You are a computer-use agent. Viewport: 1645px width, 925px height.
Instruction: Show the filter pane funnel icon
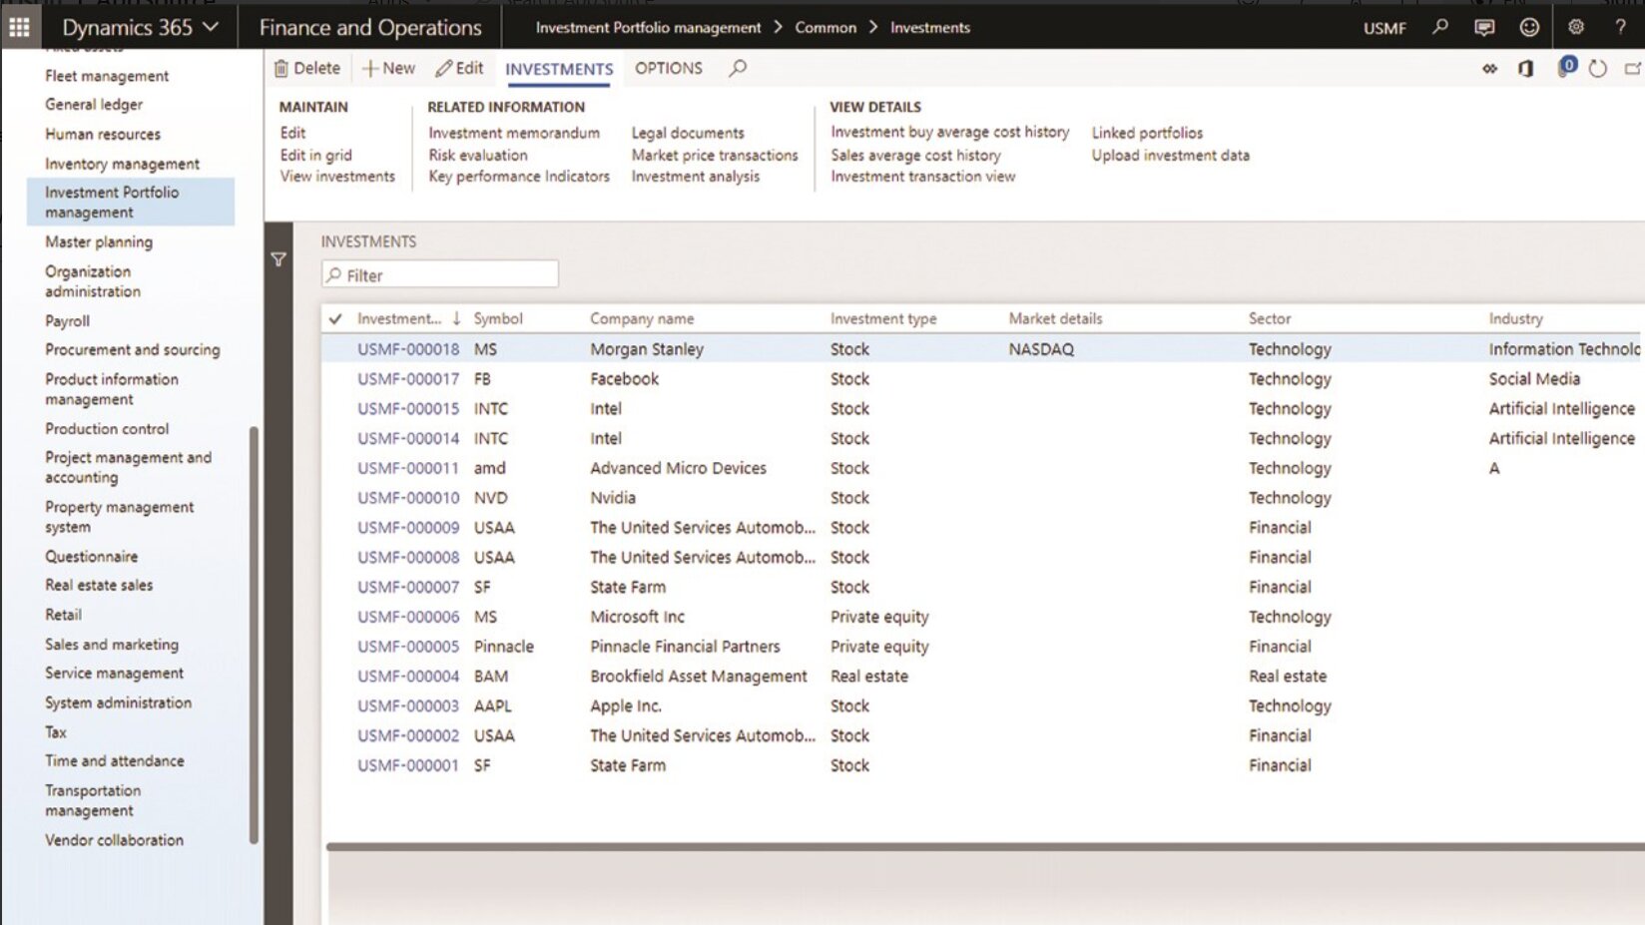pos(278,259)
